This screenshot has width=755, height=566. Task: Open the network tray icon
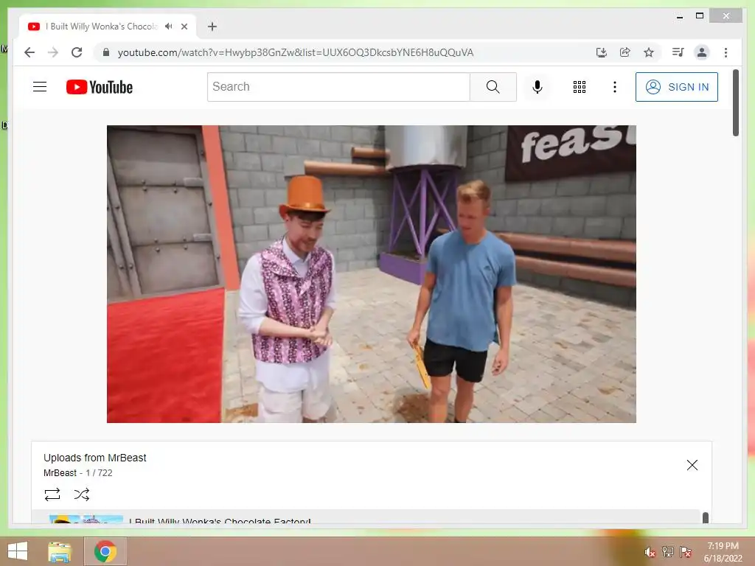pos(667,551)
